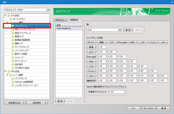This screenshot has width=174, height=114.
Task: Open the プロジェクト.PCB1 project dropdown
Action: tap(48, 10)
